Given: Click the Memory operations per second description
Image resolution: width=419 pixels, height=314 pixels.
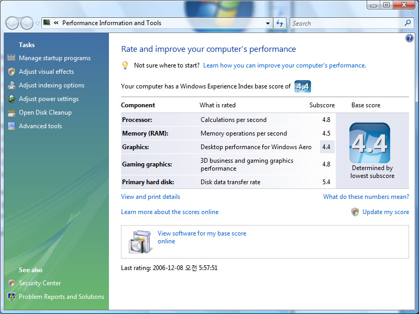Looking at the screenshot, I should [244, 133].
